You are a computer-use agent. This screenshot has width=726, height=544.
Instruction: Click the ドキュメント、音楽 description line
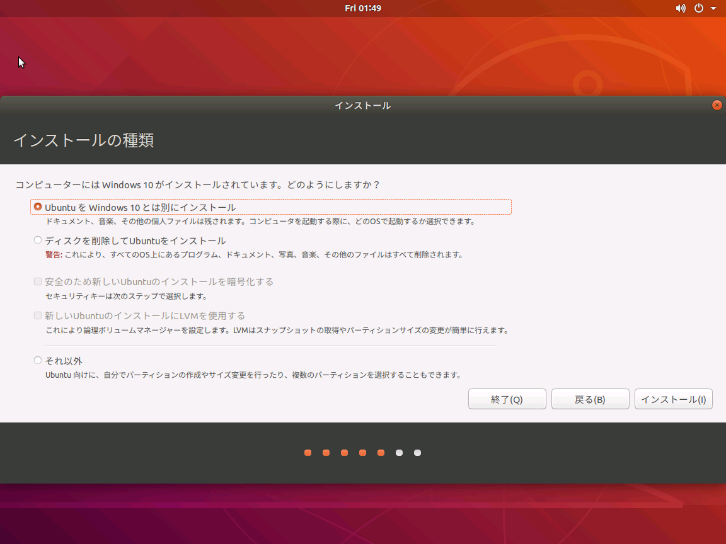click(261, 221)
